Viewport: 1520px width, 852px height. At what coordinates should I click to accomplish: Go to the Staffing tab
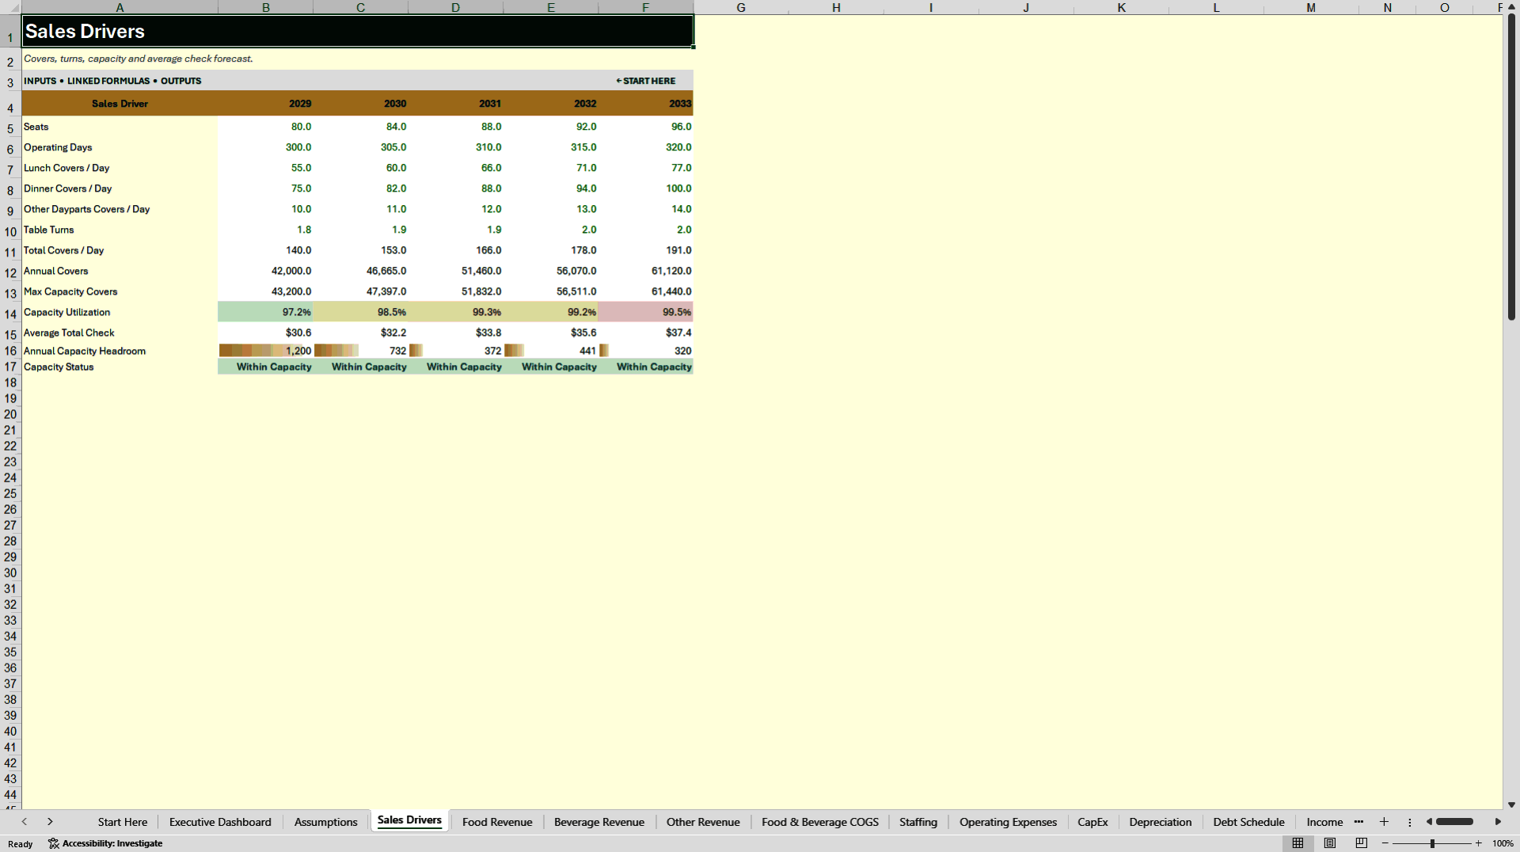coord(918,822)
